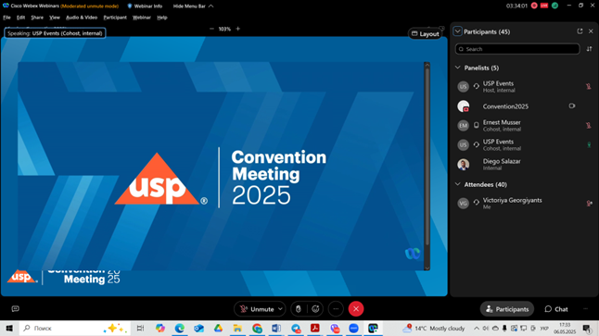The height and width of the screenshot is (336, 599).
Task: Open the Audio & Video menu
Action: coord(82,18)
